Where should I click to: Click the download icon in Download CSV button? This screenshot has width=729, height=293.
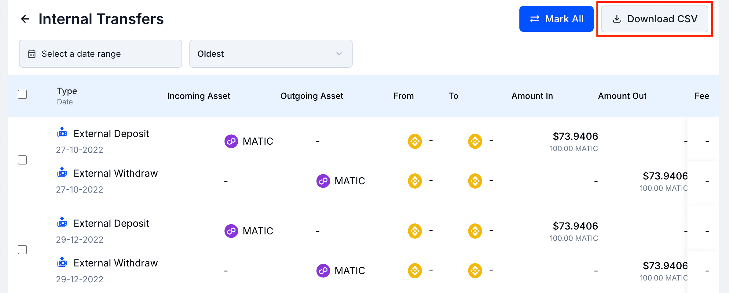617,19
